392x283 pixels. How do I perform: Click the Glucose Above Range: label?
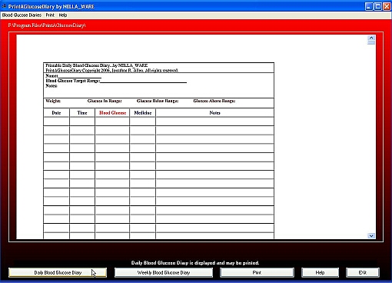coord(214,101)
